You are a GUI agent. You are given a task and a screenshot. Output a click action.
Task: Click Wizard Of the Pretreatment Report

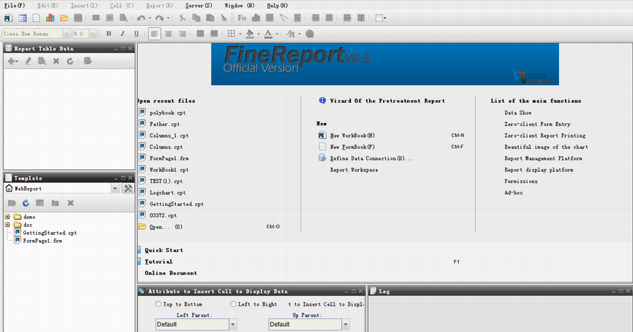(x=387, y=101)
